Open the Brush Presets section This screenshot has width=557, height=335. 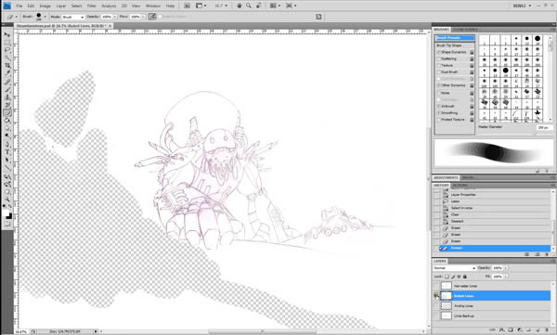[x=455, y=38]
